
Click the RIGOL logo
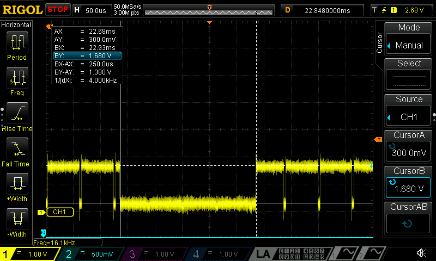pos(22,10)
